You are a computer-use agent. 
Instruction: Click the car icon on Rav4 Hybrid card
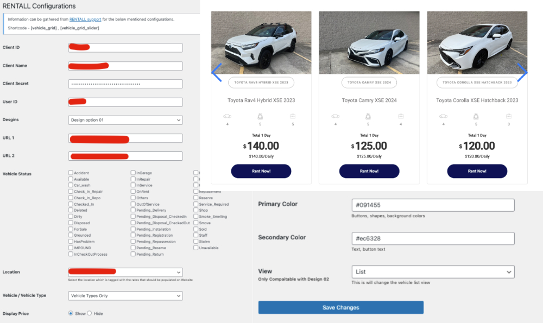point(228,116)
